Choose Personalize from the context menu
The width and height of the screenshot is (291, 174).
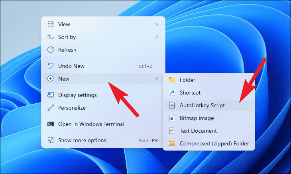pos(103,108)
